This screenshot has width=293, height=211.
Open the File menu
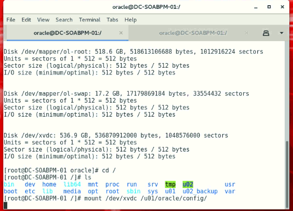click(10, 20)
